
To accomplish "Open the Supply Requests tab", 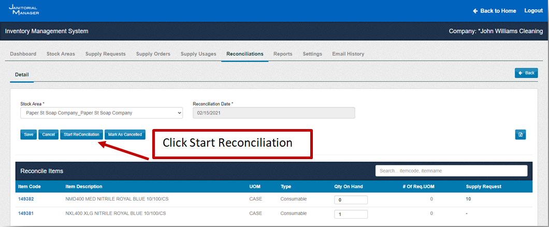I will (x=105, y=54).
